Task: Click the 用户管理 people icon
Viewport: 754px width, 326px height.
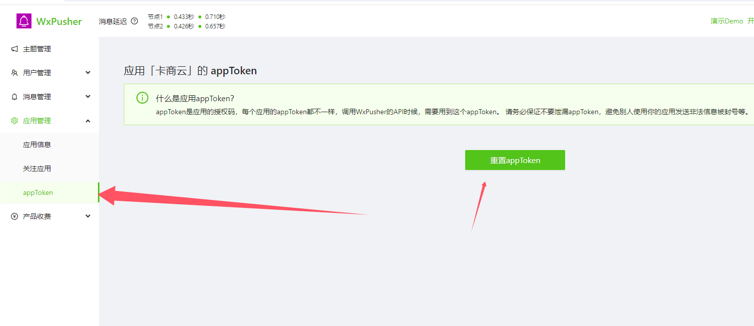Action: [14, 73]
